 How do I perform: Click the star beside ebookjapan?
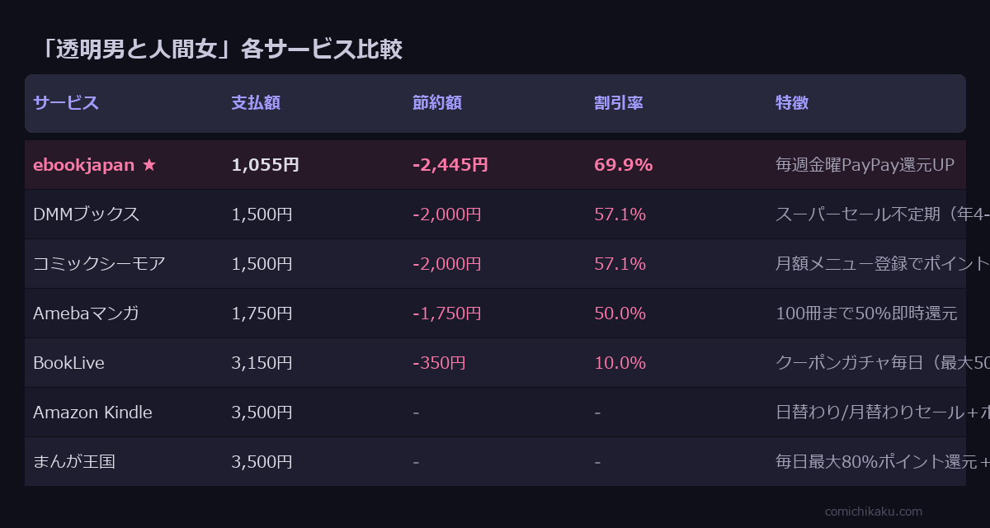(149, 165)
